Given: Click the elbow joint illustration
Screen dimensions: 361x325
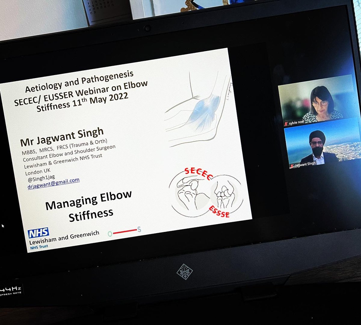Looking at the screenshot, I should tap(199, 110).
